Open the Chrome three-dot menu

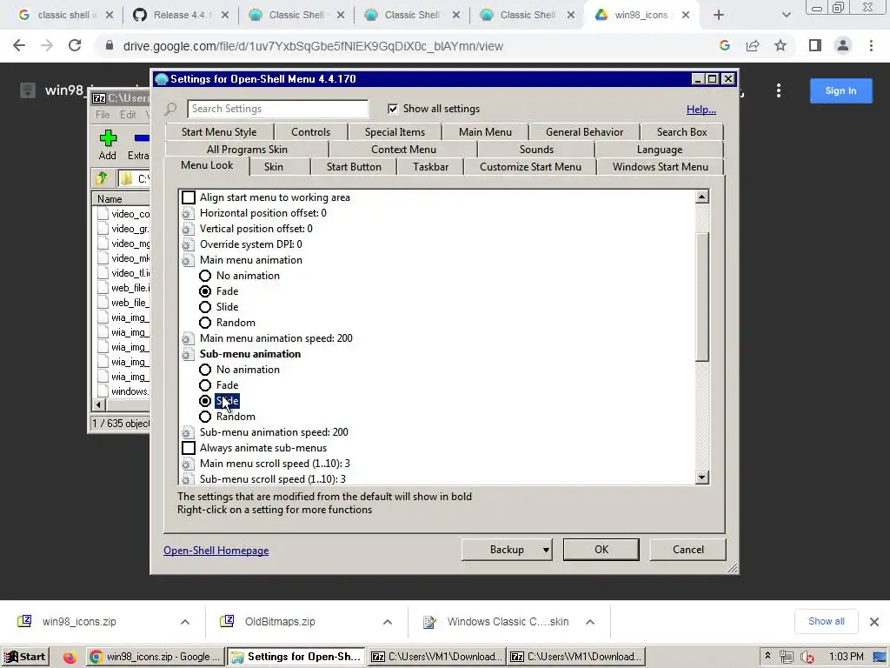(871, 45)
